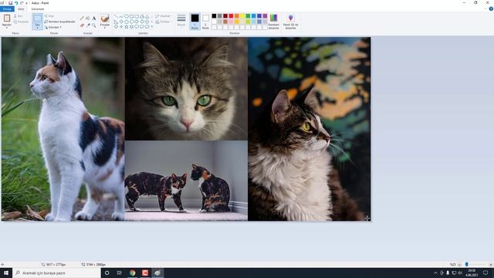Screen dimensions: 494x278
Task: Select the Magnifier zoom tool
Action: coord(94,25)
